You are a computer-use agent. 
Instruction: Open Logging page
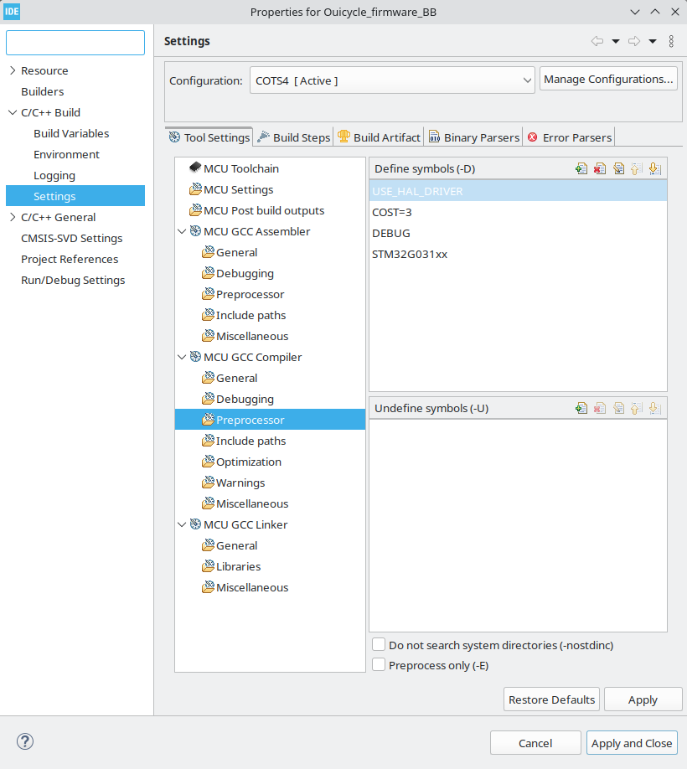(54, 176)
